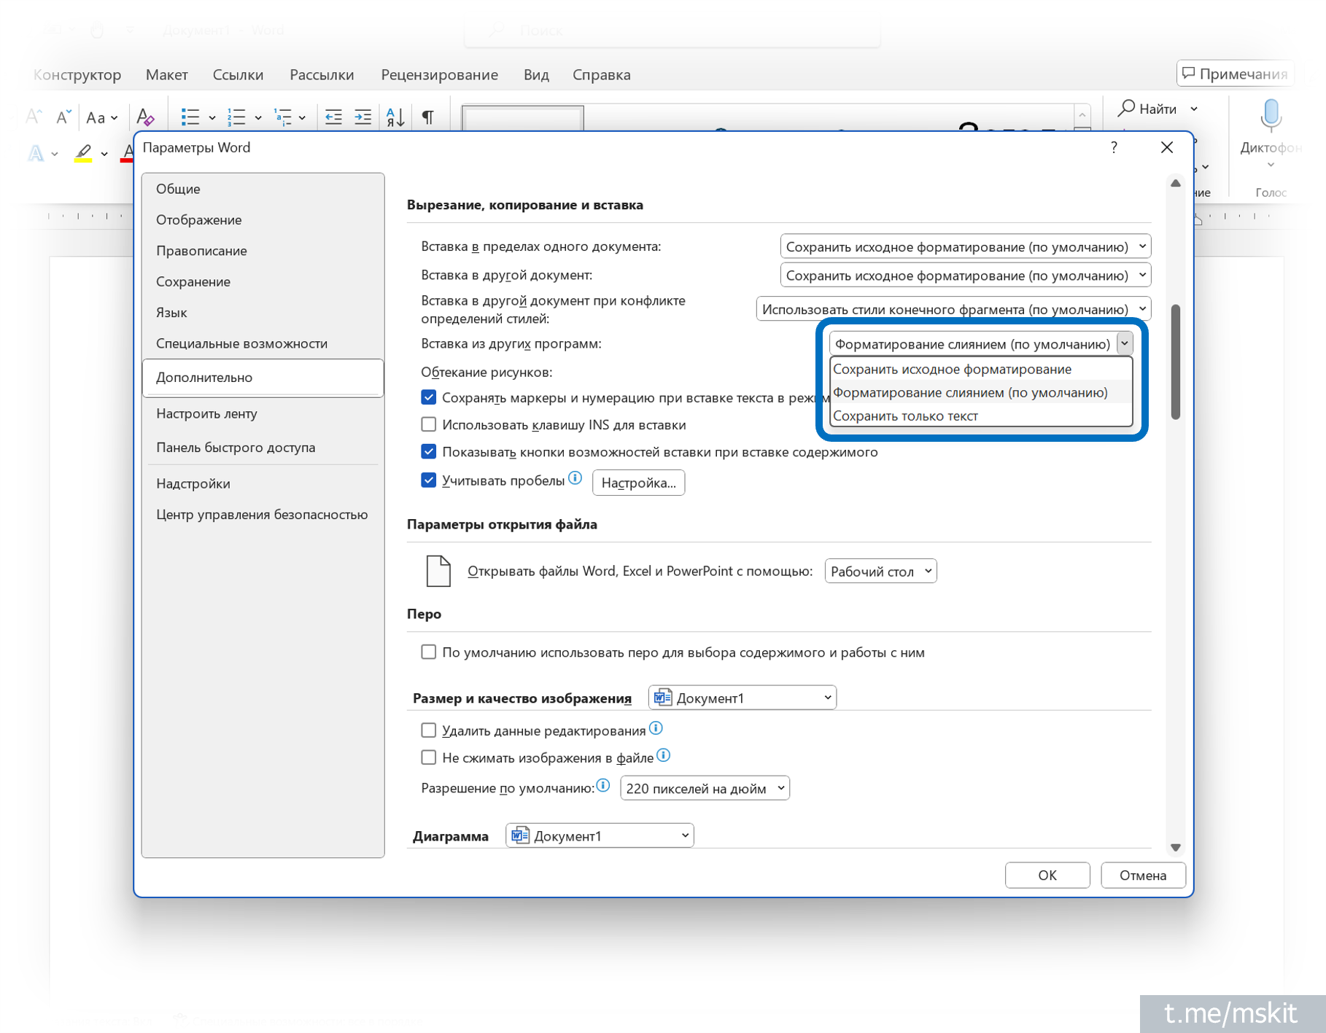Open the numbered list icon
This screenshot has height=1033, width=1326.
pyautogui.click(x=236, y=117)
